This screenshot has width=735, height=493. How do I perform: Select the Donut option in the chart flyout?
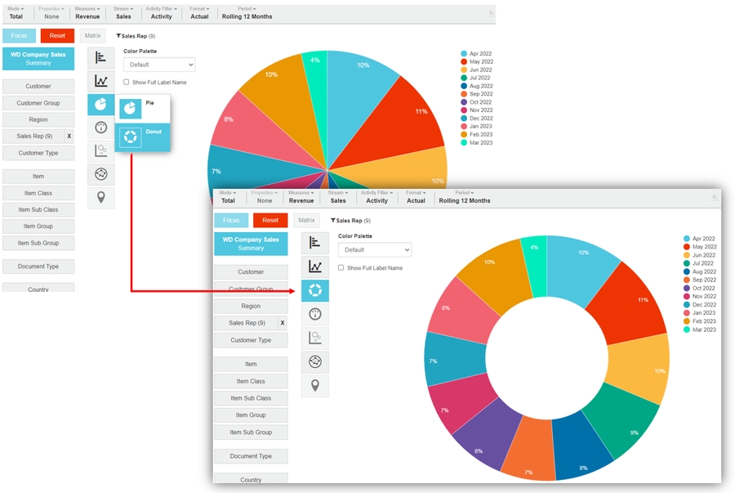pos(142,137)
